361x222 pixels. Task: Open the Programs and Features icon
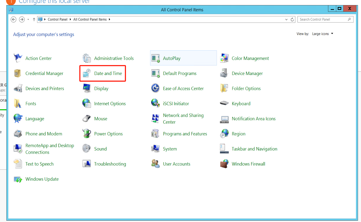[x=155, y=134]
